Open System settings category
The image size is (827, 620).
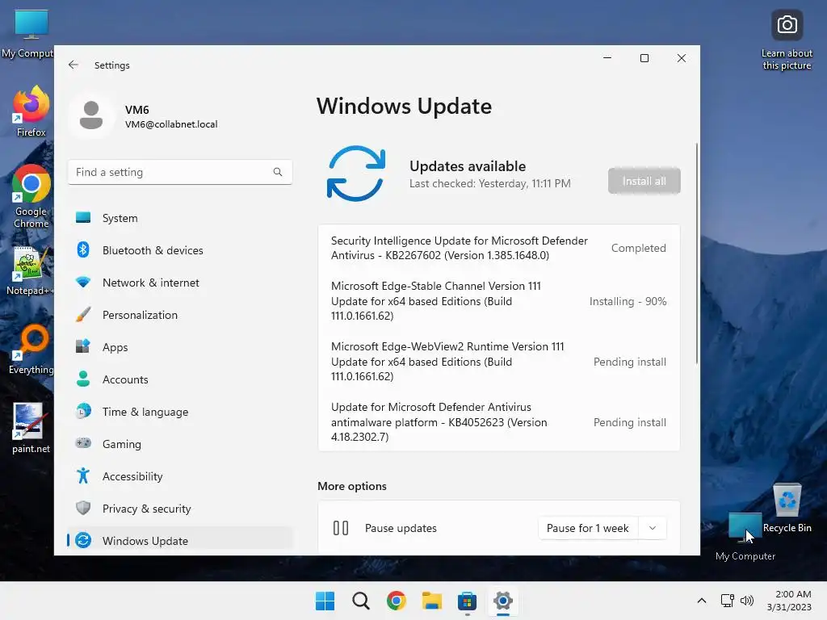click(x=179, y=218)
